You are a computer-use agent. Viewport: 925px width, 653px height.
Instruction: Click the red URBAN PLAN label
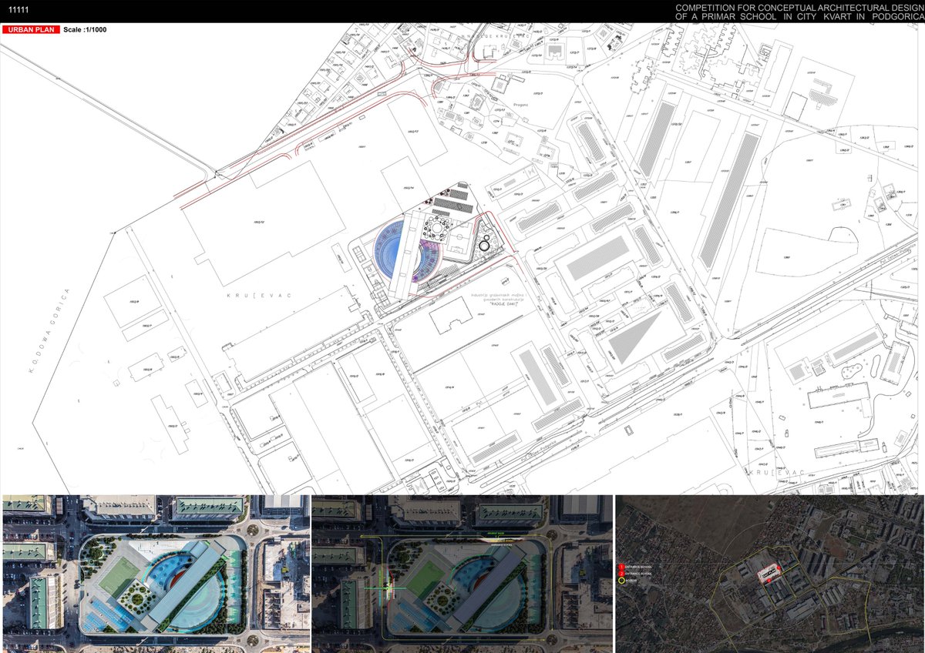31,29
